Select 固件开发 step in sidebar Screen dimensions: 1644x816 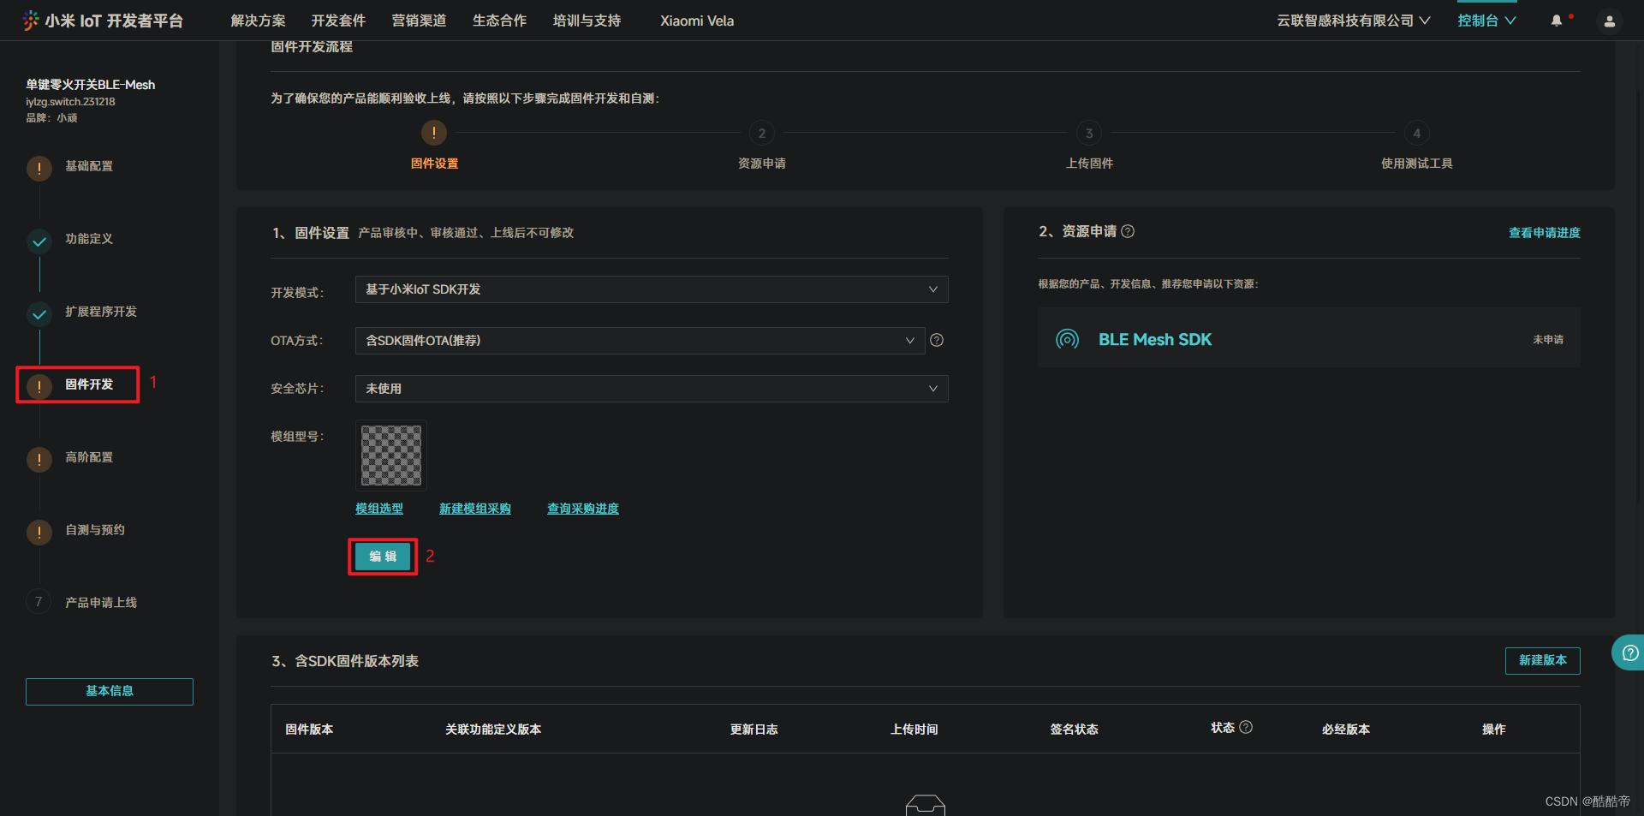pyautogui.click(x=89, y=384)
